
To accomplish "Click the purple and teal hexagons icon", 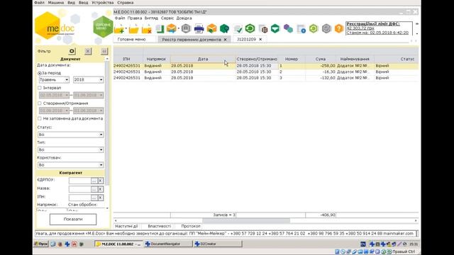I will point(288,28).
